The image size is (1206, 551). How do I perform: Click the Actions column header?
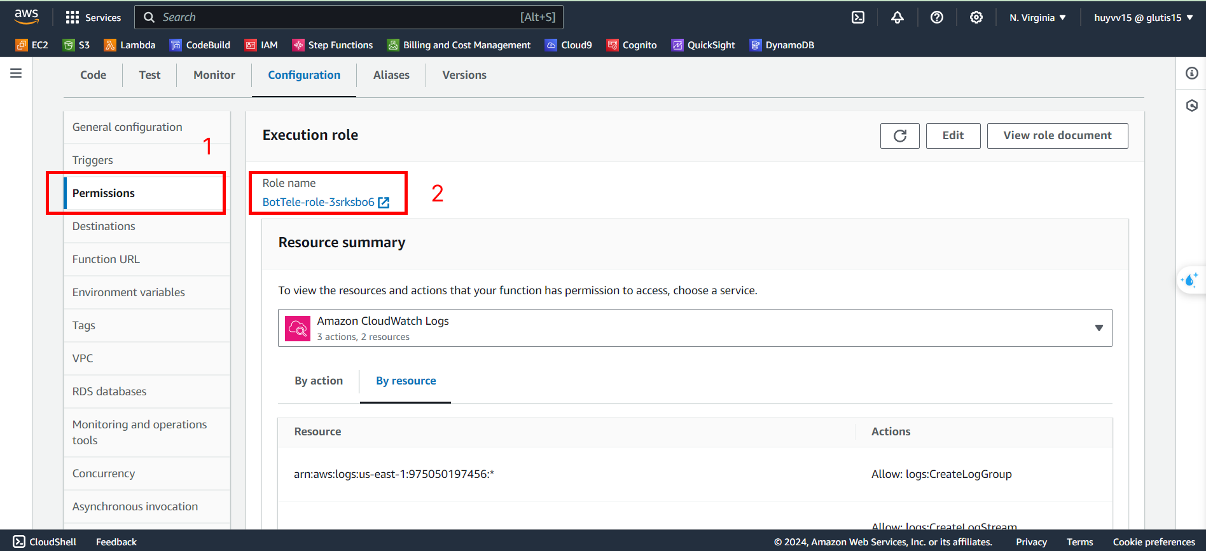click(891, 432)
